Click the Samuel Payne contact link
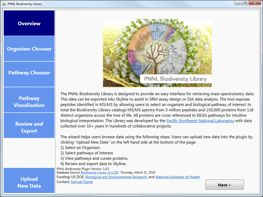Image resolution: width=263 pixels, height=197 pixels. pyautogui.click(x=82, y=182)
